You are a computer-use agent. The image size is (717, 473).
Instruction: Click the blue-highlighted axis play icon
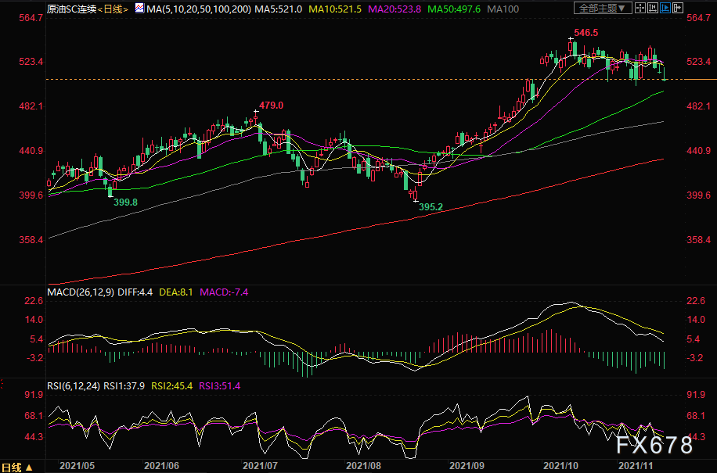click(x=665, y=8)
